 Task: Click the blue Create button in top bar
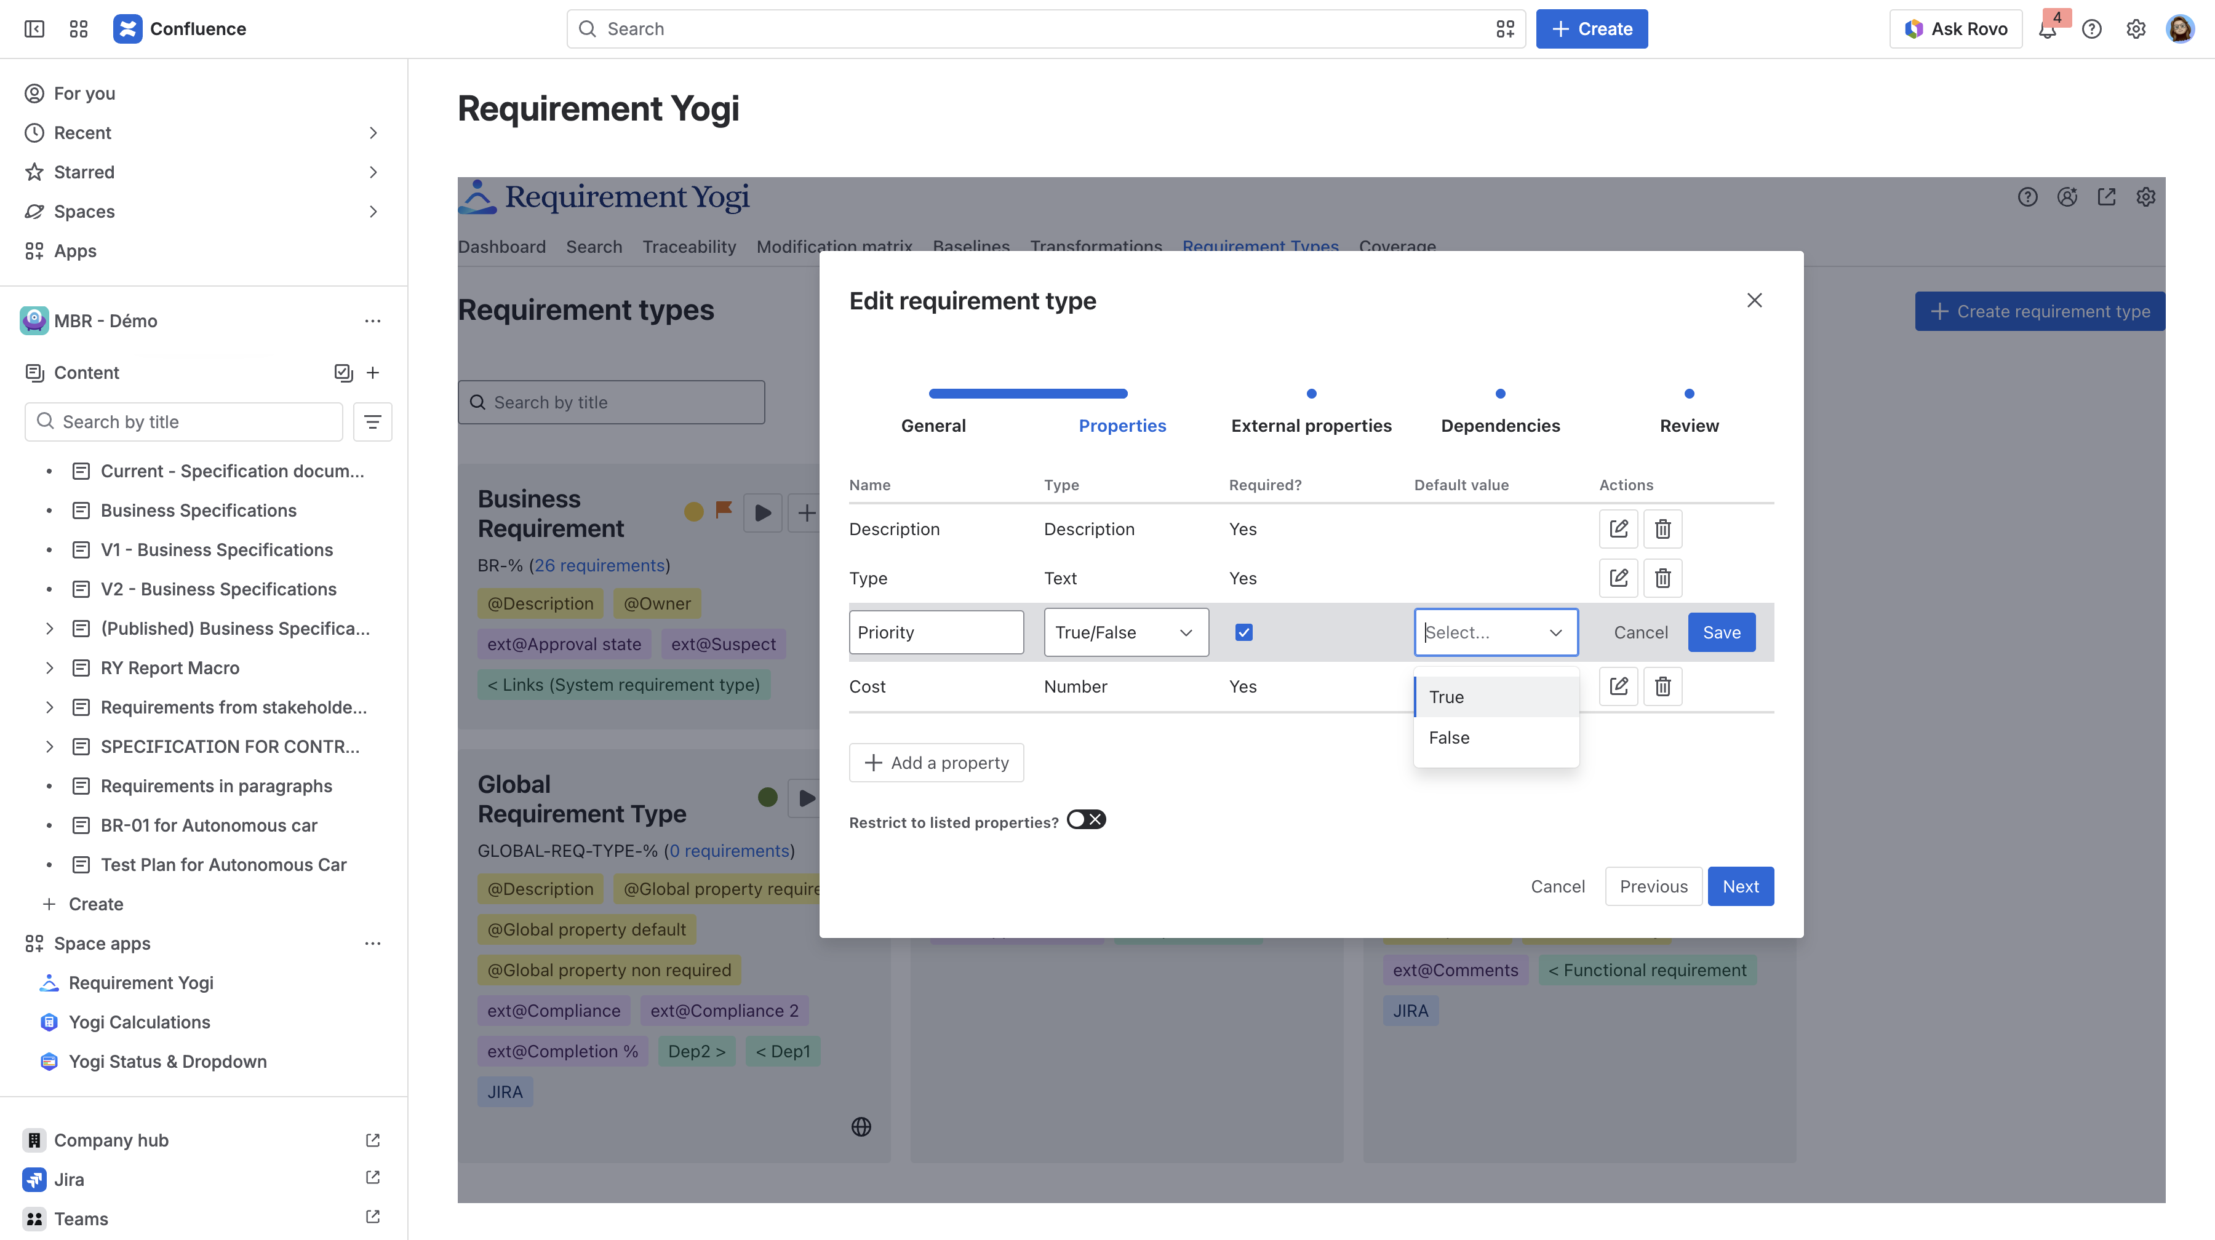[1592, 30]
